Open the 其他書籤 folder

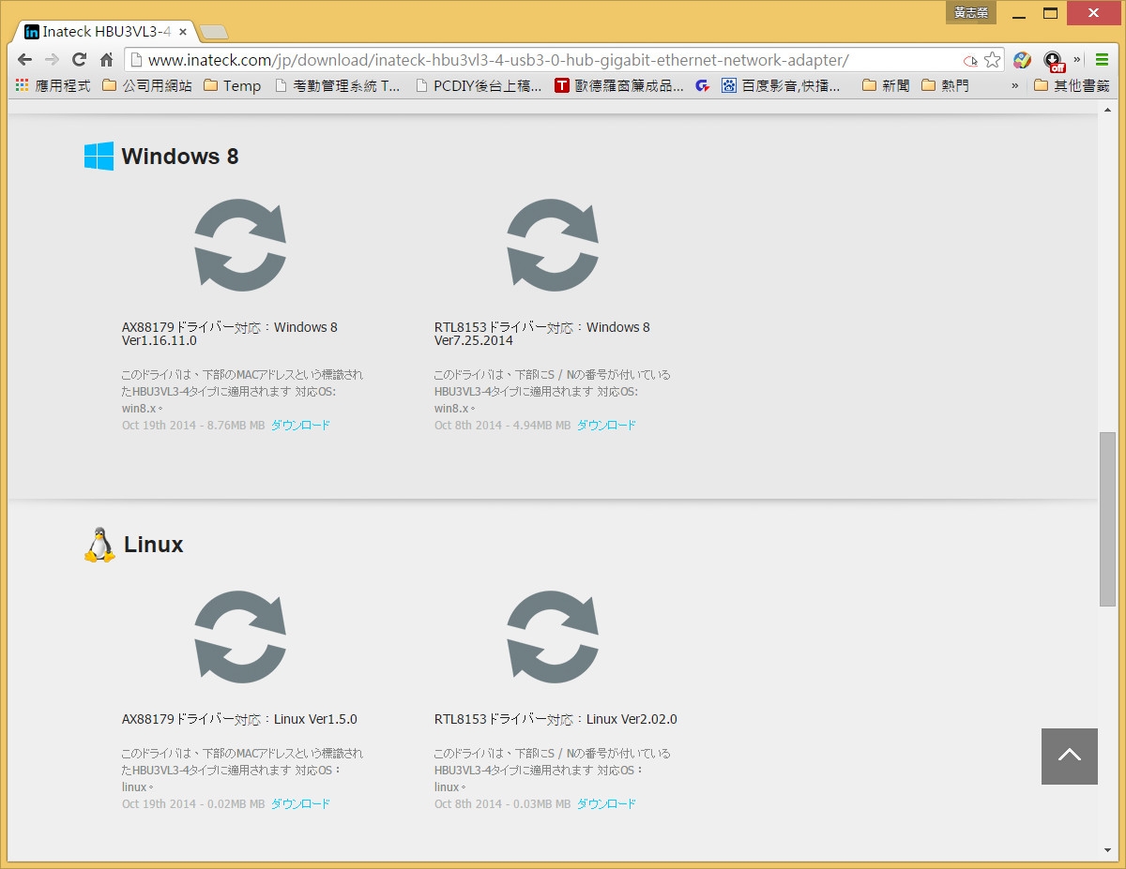(1071, 85)
